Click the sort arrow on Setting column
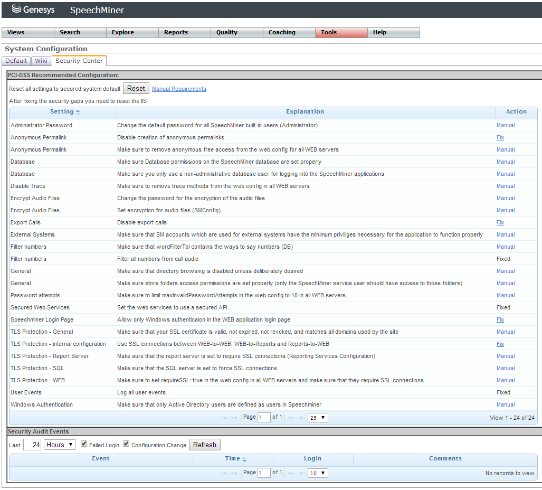The image size is (542, 490). tap(78, 112)
